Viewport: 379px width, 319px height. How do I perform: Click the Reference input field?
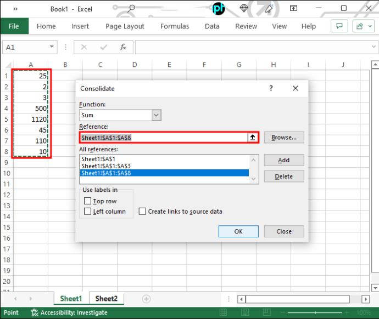coord(164,138)
